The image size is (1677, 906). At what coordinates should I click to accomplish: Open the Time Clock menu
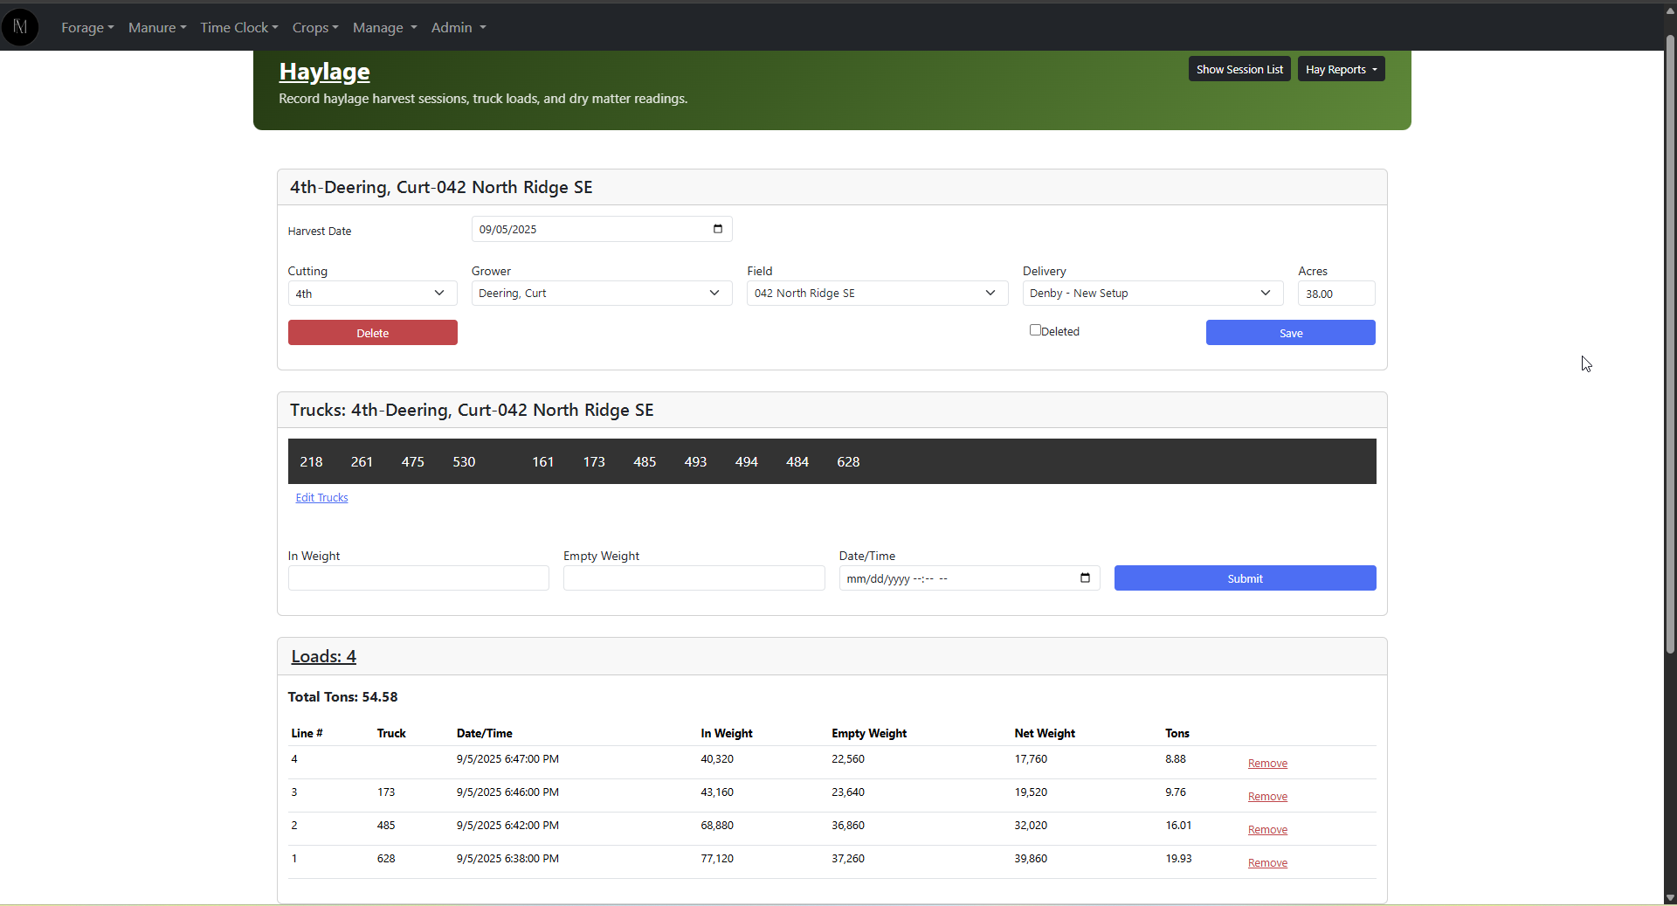point(238,28)
